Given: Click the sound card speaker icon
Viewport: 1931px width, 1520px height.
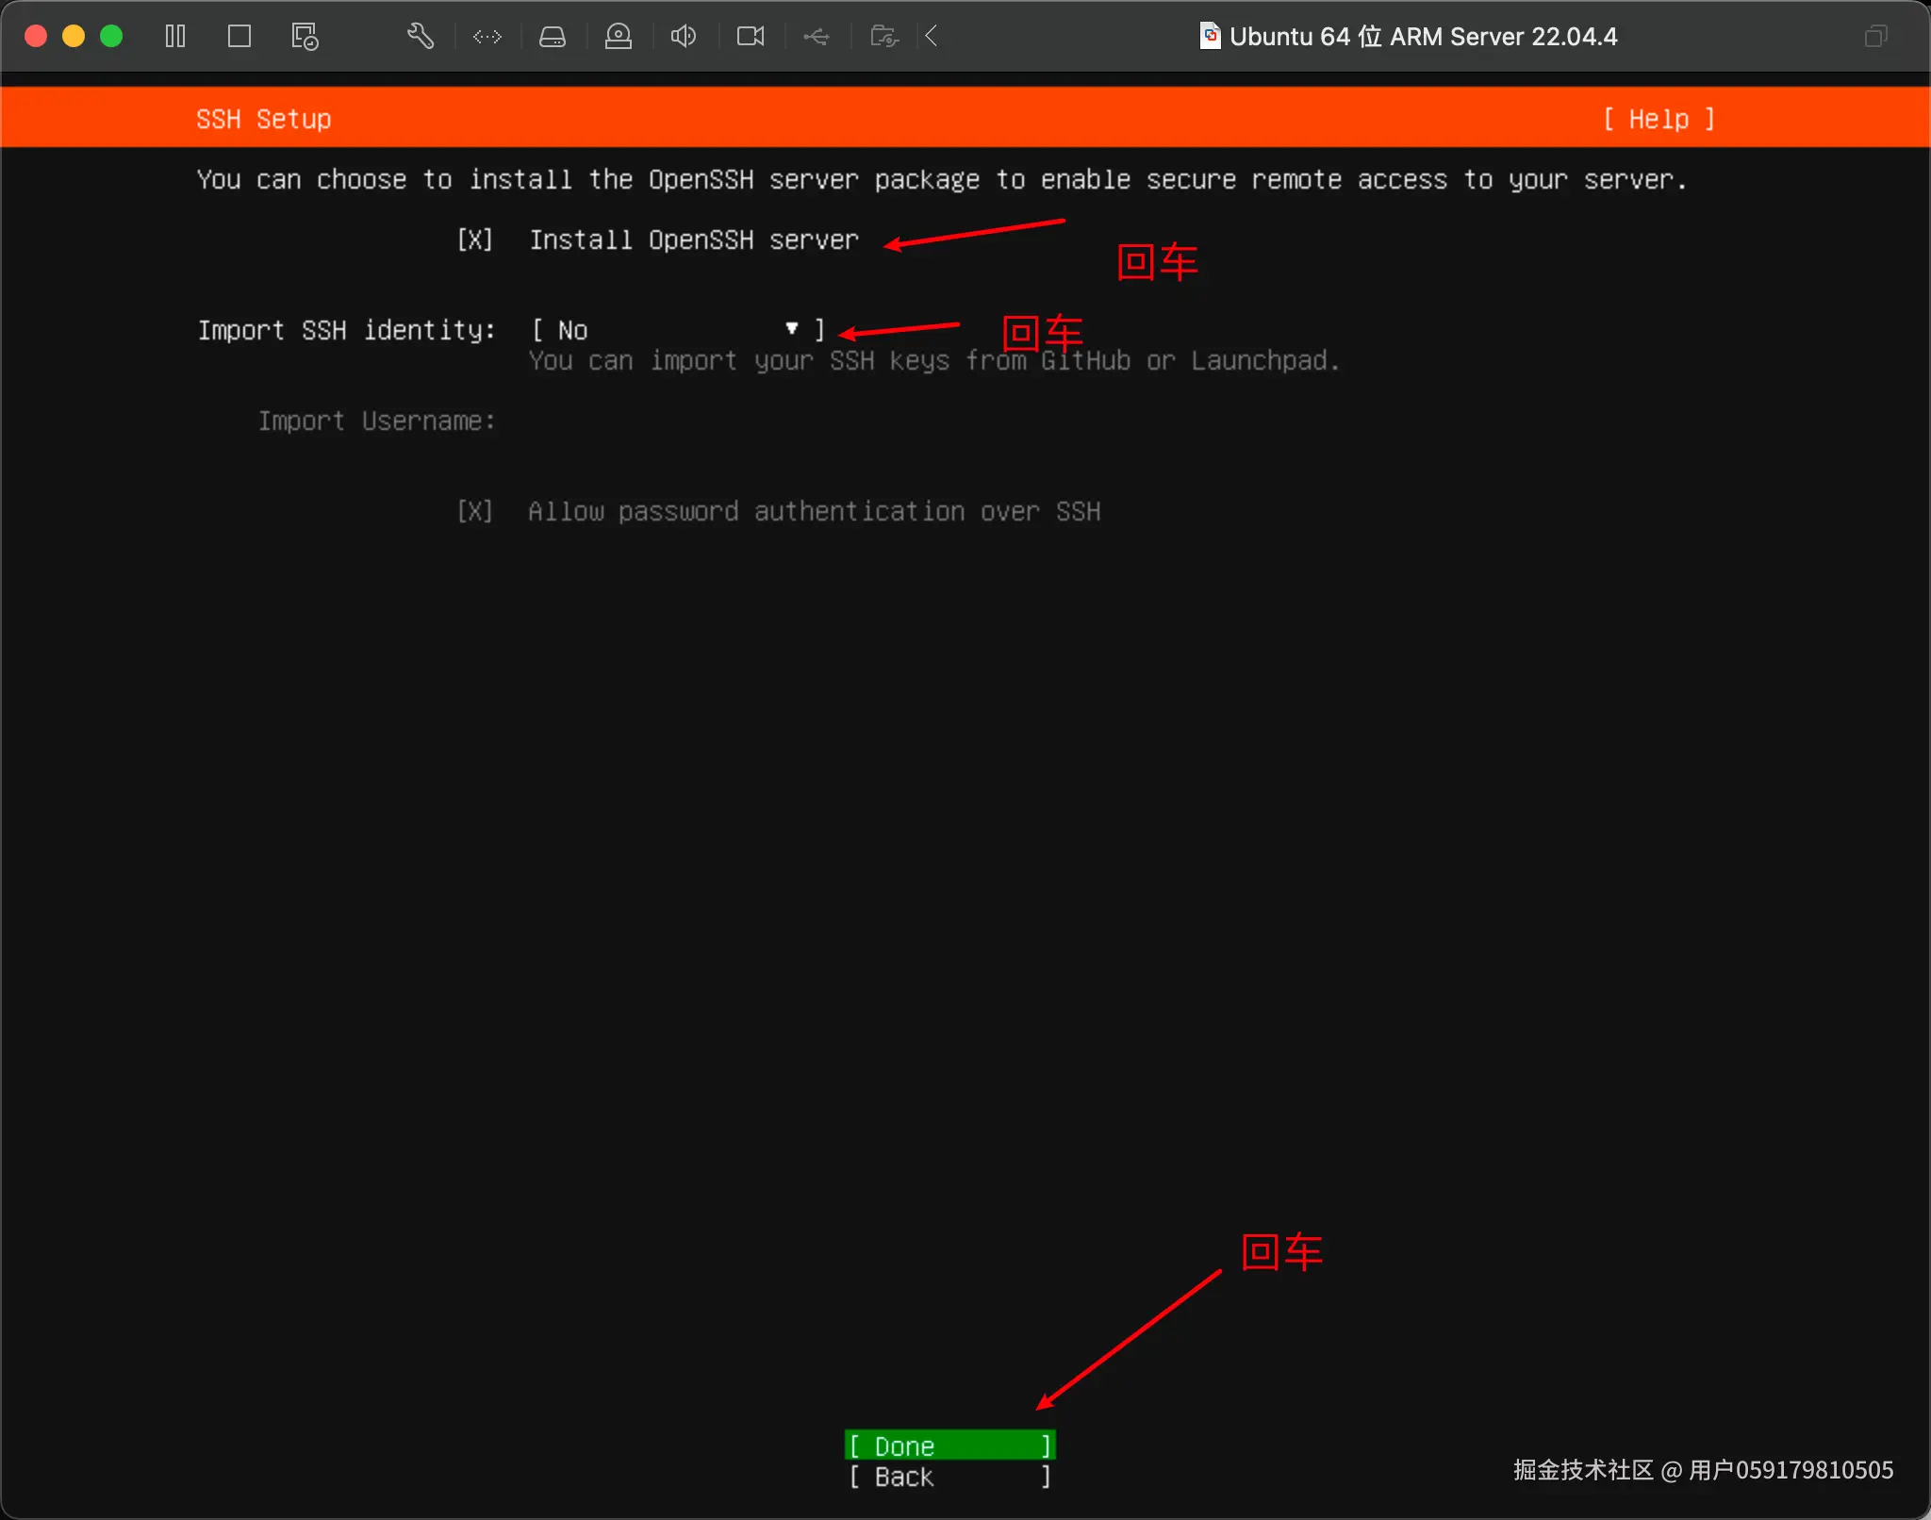Looking at the screenshot, I should pyautogui.click(x=684, y=36).
